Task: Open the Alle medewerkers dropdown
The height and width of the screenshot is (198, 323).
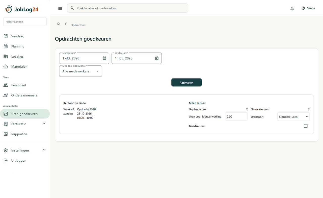Action: [80, 71]
